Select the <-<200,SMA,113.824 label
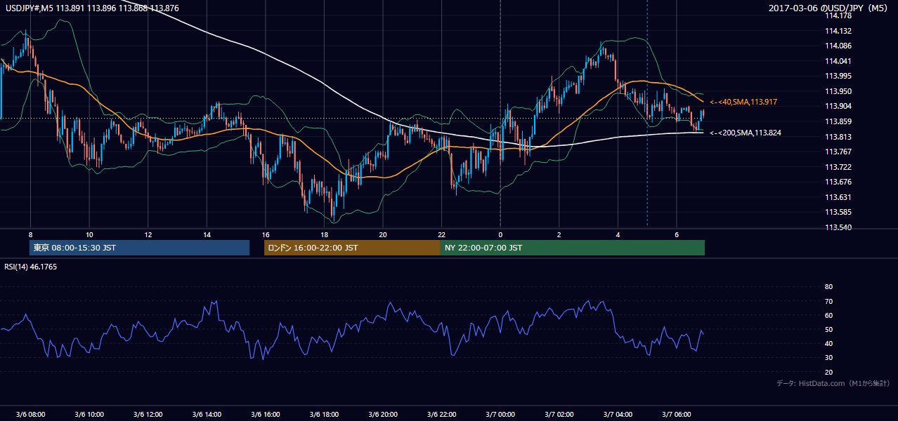The width and height of the screenshot is (898, 421). pos(745,133)
